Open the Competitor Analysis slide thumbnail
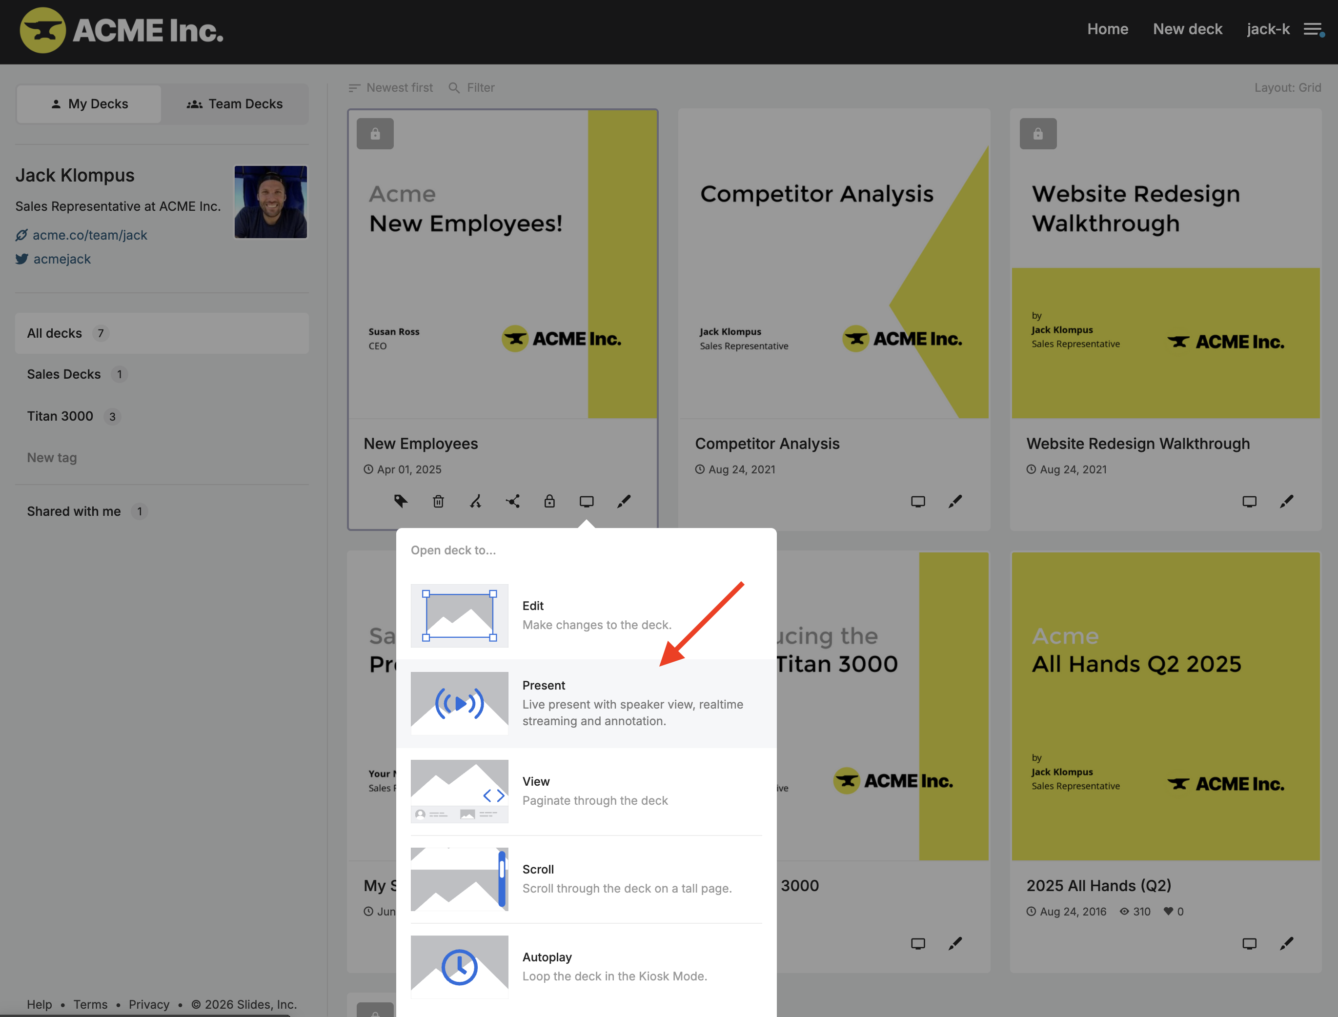 click(834, 264)
